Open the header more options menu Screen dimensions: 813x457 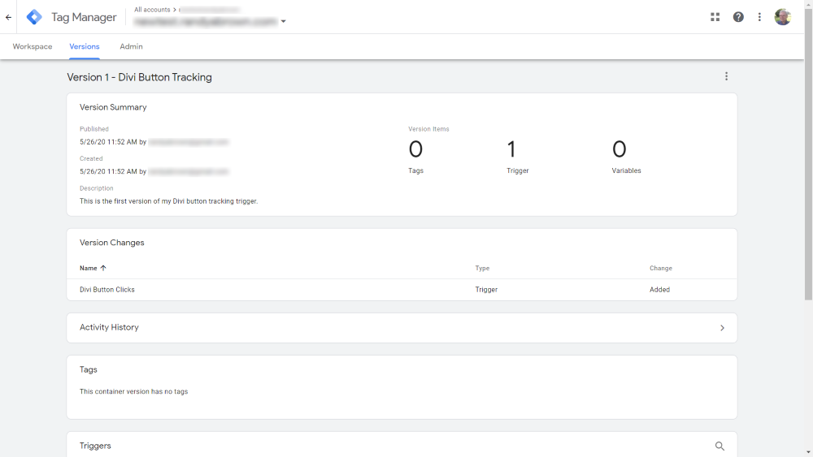759,17
